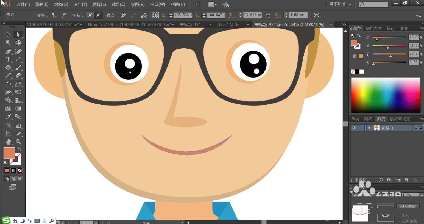Enable the 反相蒙版 checkbox
Image resolution: width=424 pixels, height=224 pixels.
398,221
